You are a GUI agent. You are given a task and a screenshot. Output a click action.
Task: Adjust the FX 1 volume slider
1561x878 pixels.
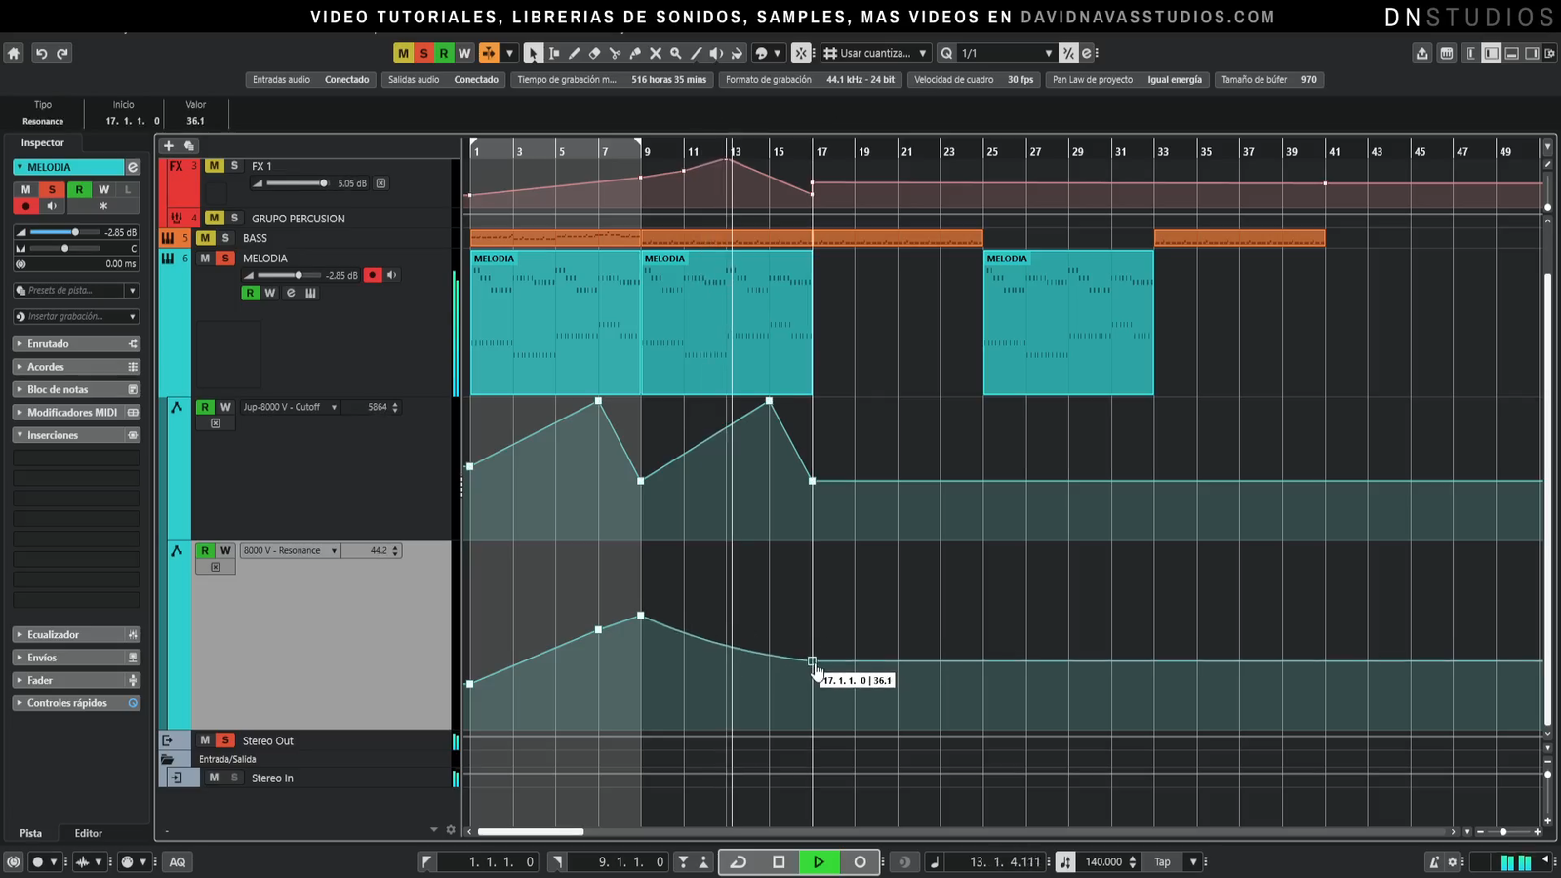[x=323, y=183]
